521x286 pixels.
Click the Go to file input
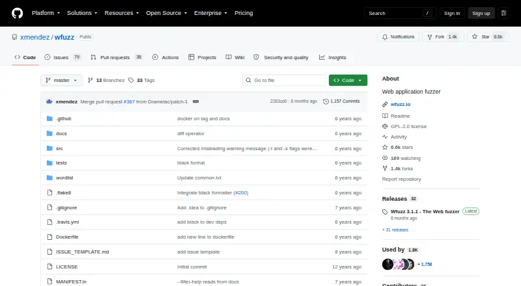click(285, 81)
